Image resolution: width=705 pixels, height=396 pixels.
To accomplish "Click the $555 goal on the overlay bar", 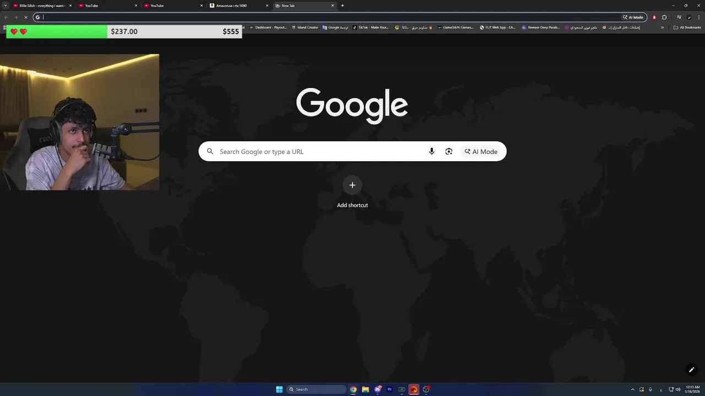I will coord(231,31).
